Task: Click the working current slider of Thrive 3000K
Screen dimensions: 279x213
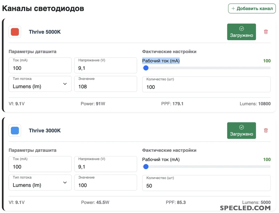Action: pos(207,167)
